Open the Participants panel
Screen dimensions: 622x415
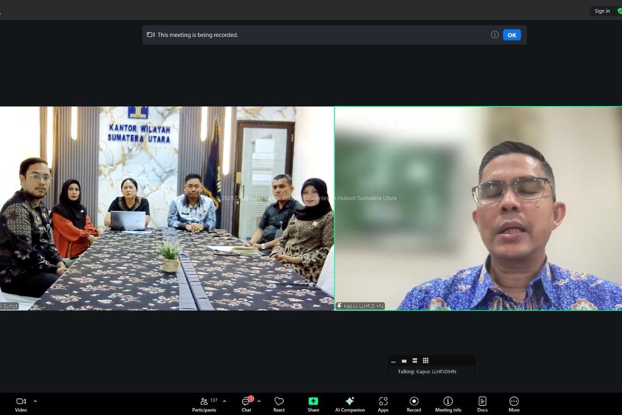point(204,404)
